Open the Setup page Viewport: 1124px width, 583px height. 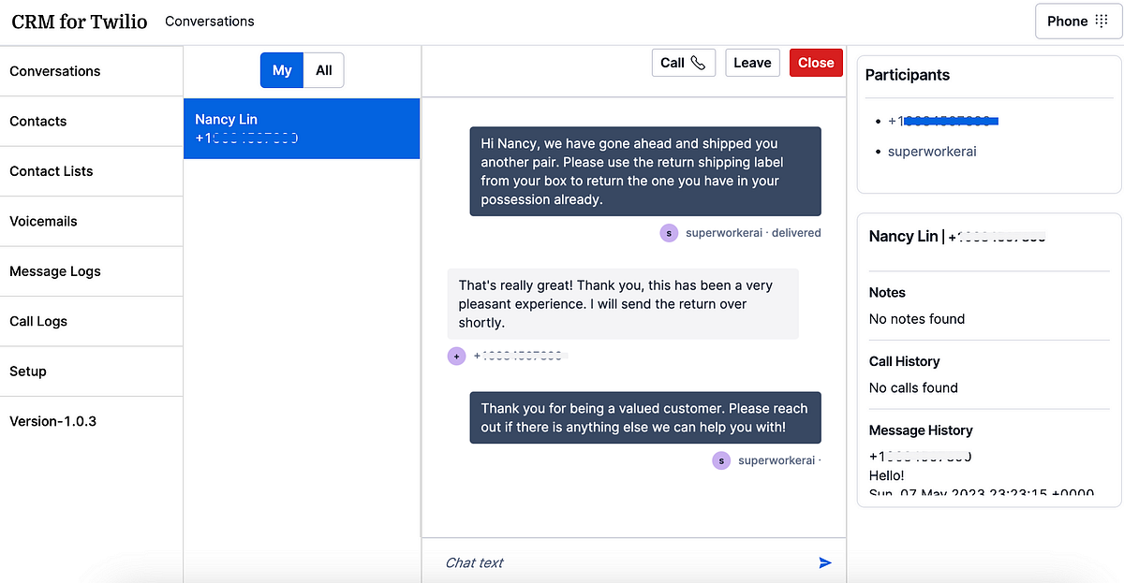[x=27, y=371]
